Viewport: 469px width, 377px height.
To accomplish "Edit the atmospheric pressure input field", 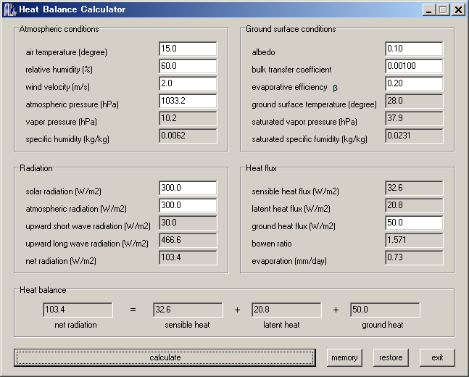I will coord(188,101).
